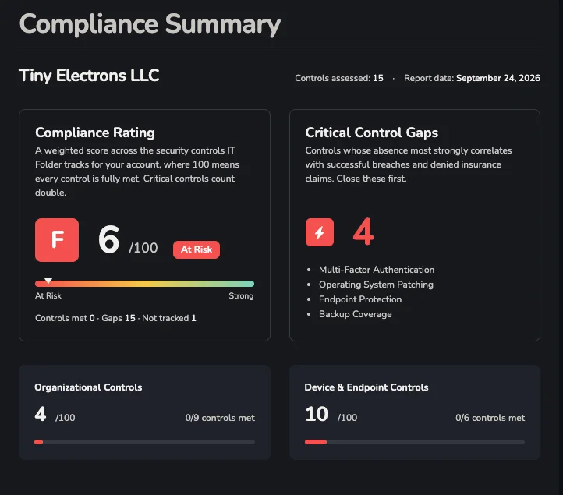Click the Device & Endpoint Controls card title

point(366,387)
